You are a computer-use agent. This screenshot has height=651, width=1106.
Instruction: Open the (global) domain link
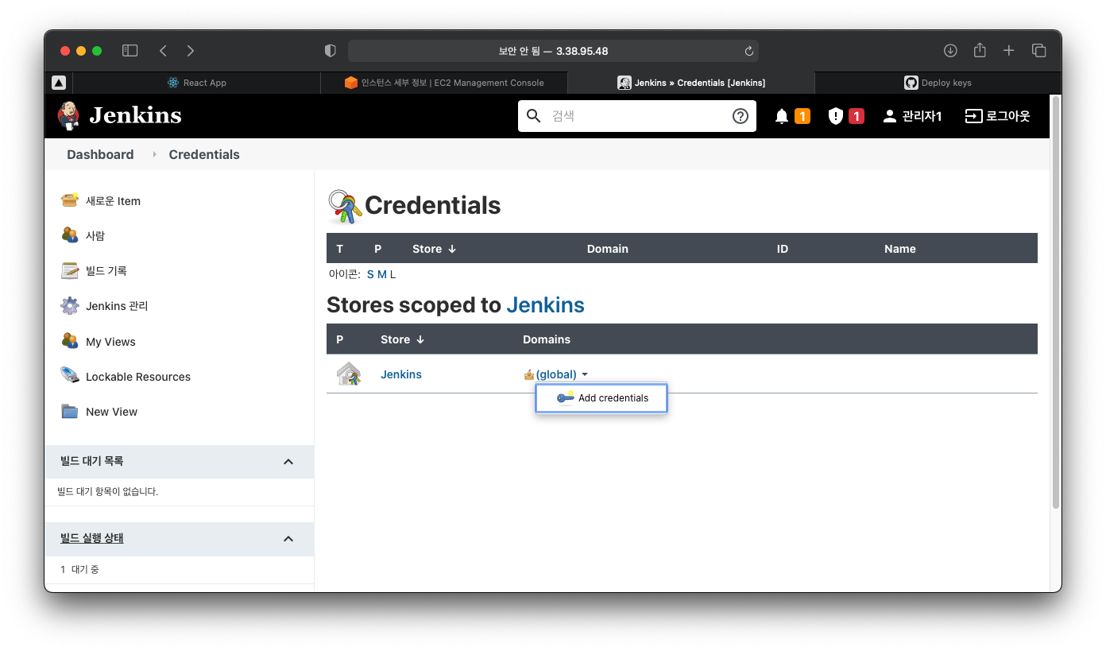pos(556,374)
